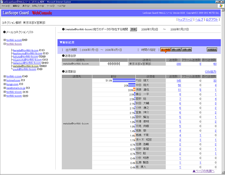The width and height of the screenshot is (225, 175).
Task: Open the ヘルプ link in header
Action: 199,19
